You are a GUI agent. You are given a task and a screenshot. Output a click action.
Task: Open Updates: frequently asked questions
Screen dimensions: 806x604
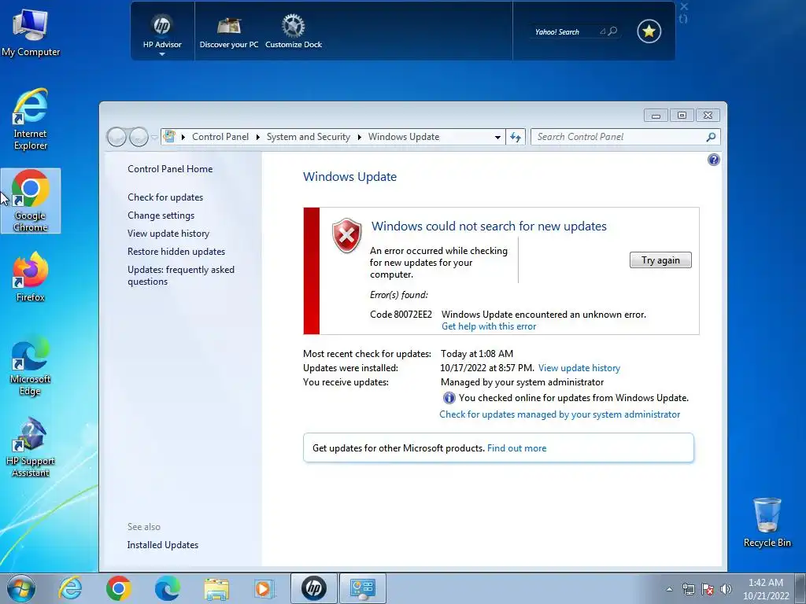[x=181, y=275]
